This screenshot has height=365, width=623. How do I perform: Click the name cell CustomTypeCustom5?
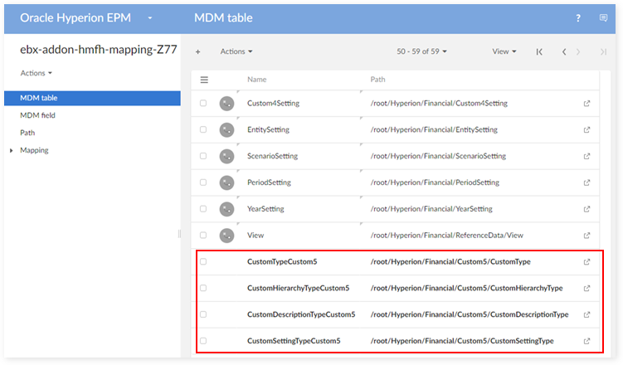pyautogui.click(x=282, y=262)
